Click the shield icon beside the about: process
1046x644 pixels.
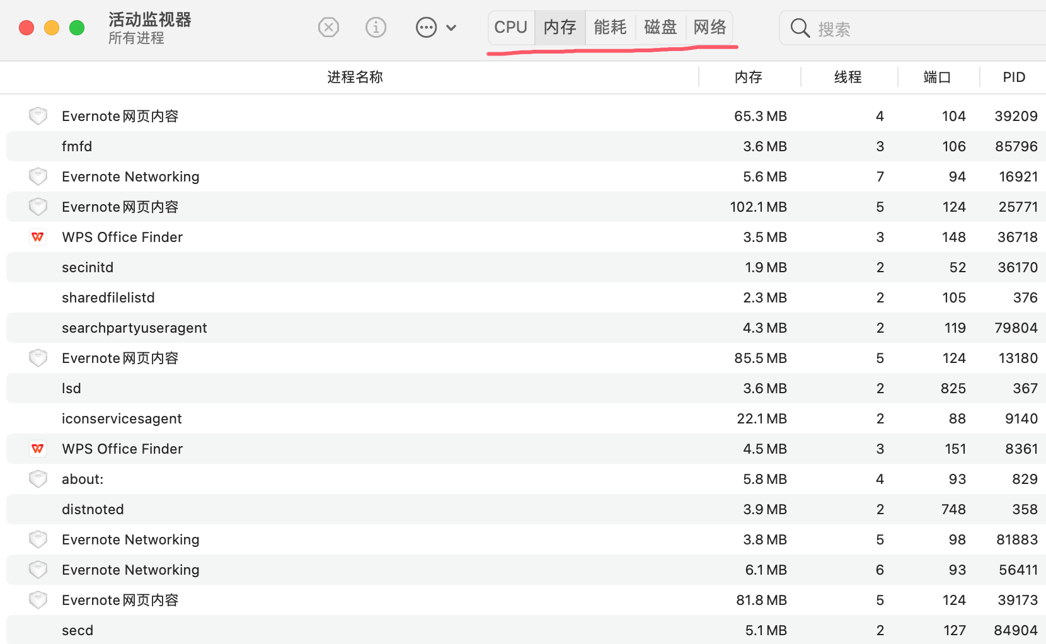click(38, 479)
